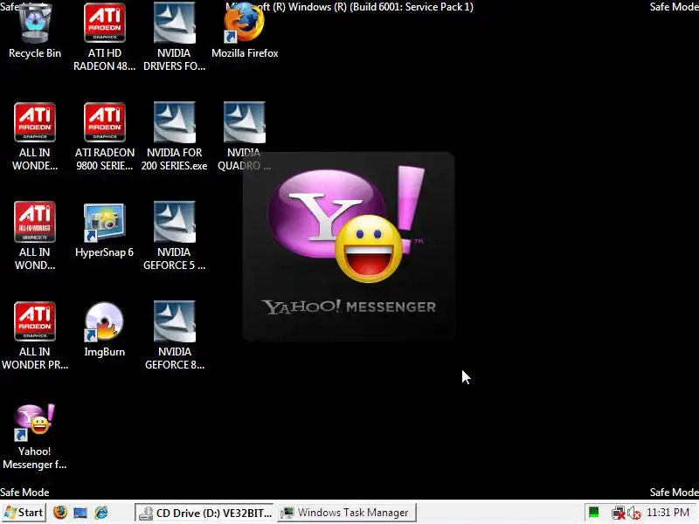
Task: Click the Start button
Action: [x=24, y=513]
